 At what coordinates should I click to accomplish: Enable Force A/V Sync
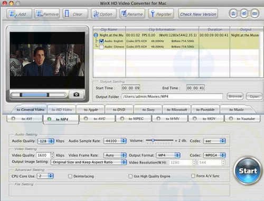(193, 176)
